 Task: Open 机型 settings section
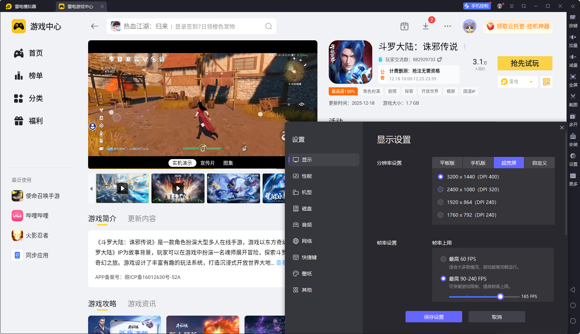coord(324,192)
